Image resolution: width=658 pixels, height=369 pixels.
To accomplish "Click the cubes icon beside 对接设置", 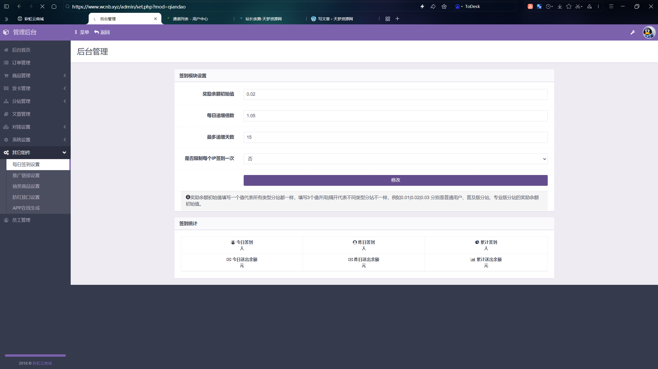I will coord(6,127).
